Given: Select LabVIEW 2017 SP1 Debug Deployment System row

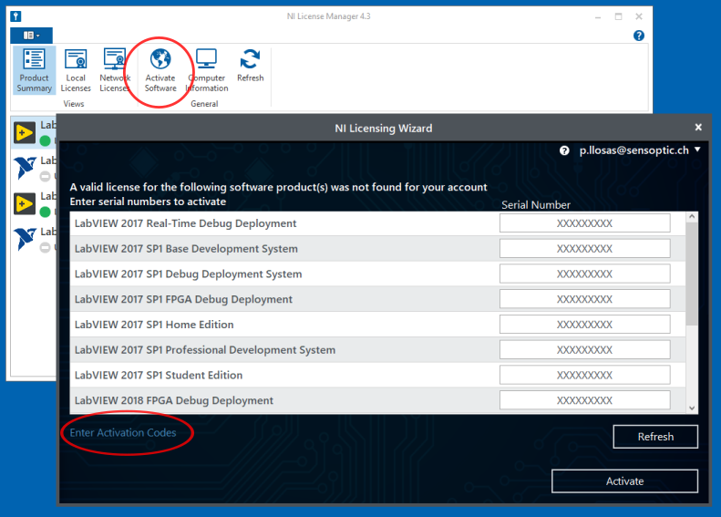Looking at the screenshot, I should pos(377,274).
